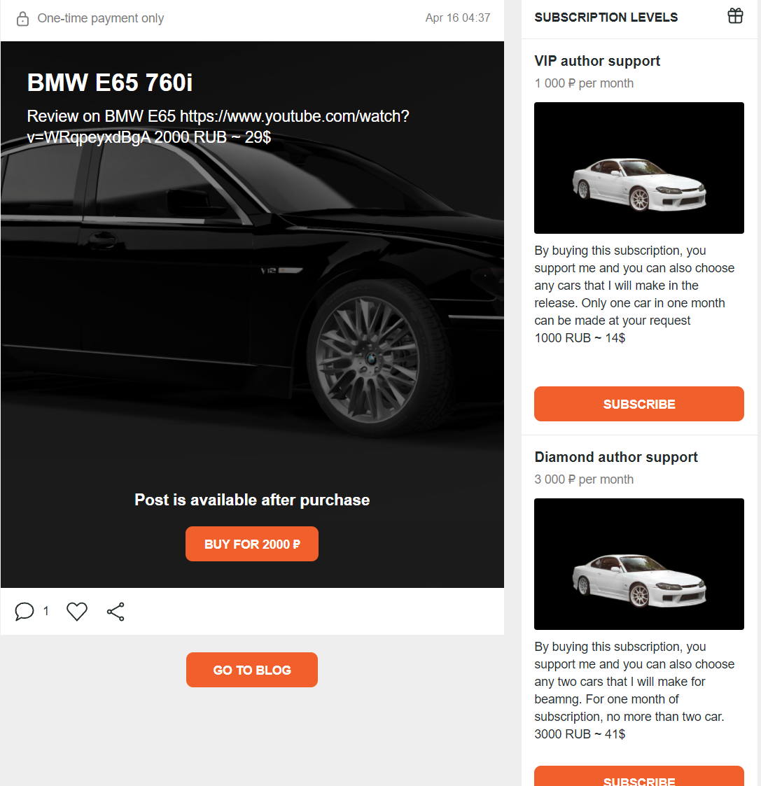Open the YouTube review link in the post

[x=218, y=126]
